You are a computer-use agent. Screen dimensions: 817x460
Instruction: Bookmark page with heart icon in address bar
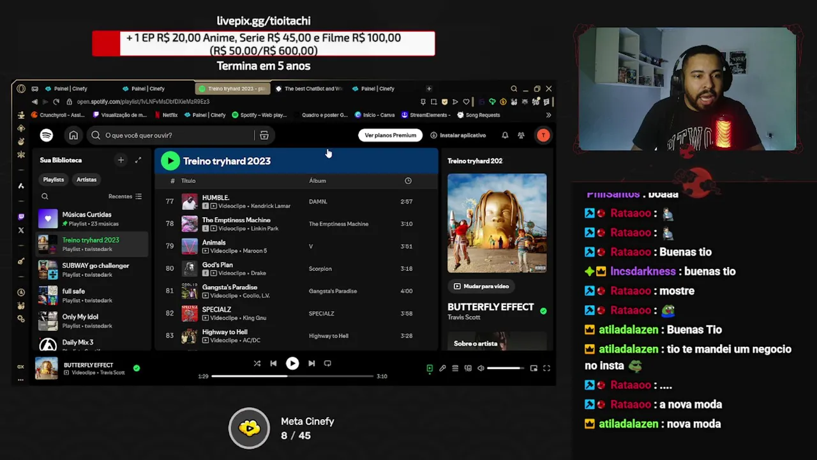click(466, 102)
